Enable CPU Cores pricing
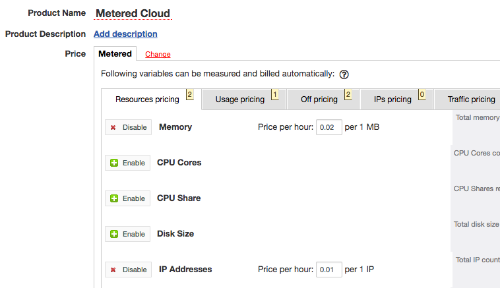 (x=128, y=163)
